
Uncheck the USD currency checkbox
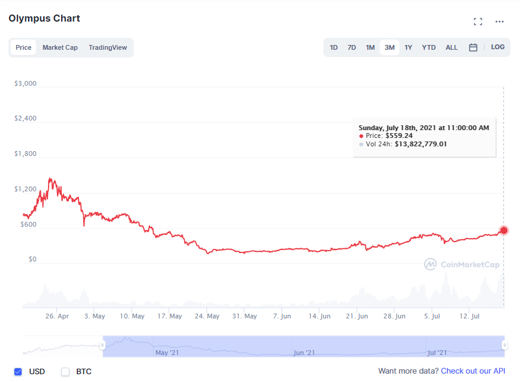pos(18,372)
